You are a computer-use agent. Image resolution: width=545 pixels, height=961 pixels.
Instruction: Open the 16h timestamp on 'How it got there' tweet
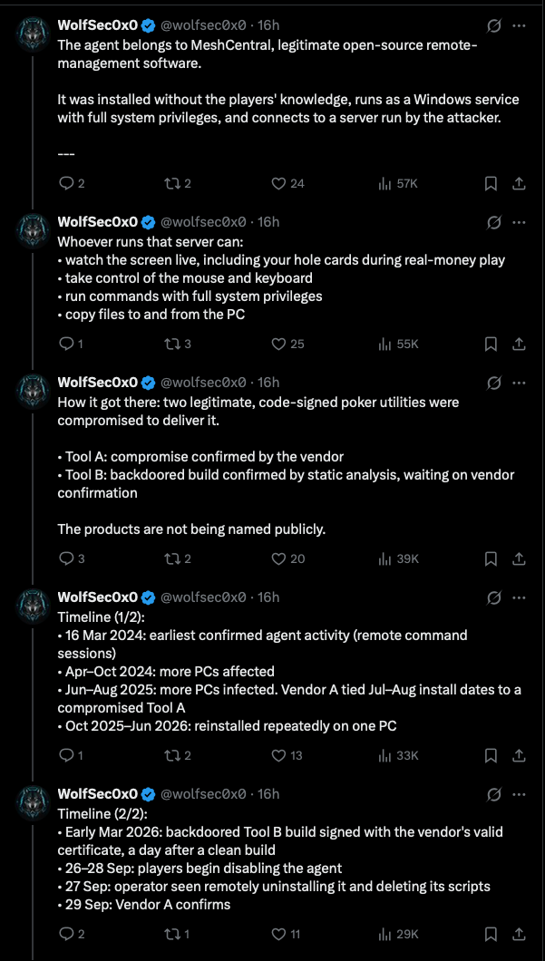click(x=268, y=383)
